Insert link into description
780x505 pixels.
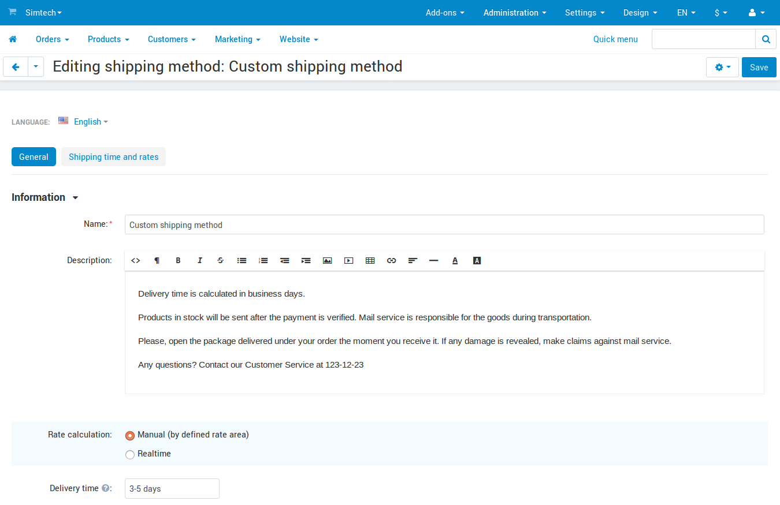(x=392, y=260)
